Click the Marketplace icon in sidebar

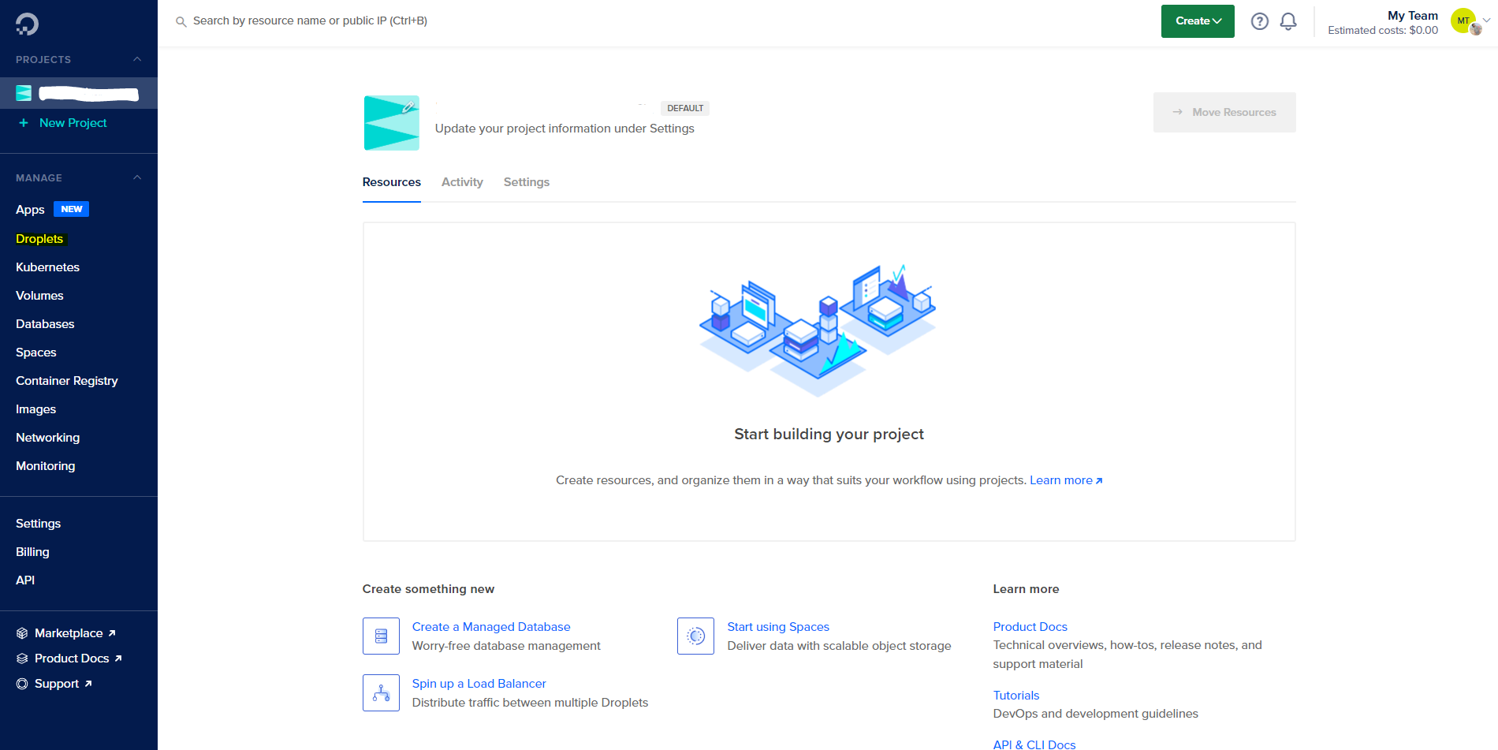(23, 632)
